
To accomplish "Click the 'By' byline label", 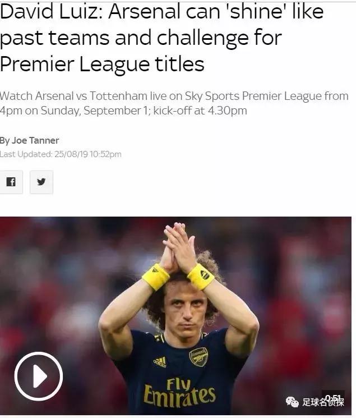I will (x=5, y=141).
